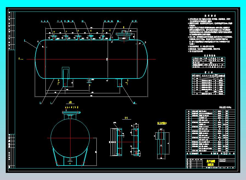Click the 技术要求 heading text
The height and width of the screenshot is (180, 246).
coord(210,16)
